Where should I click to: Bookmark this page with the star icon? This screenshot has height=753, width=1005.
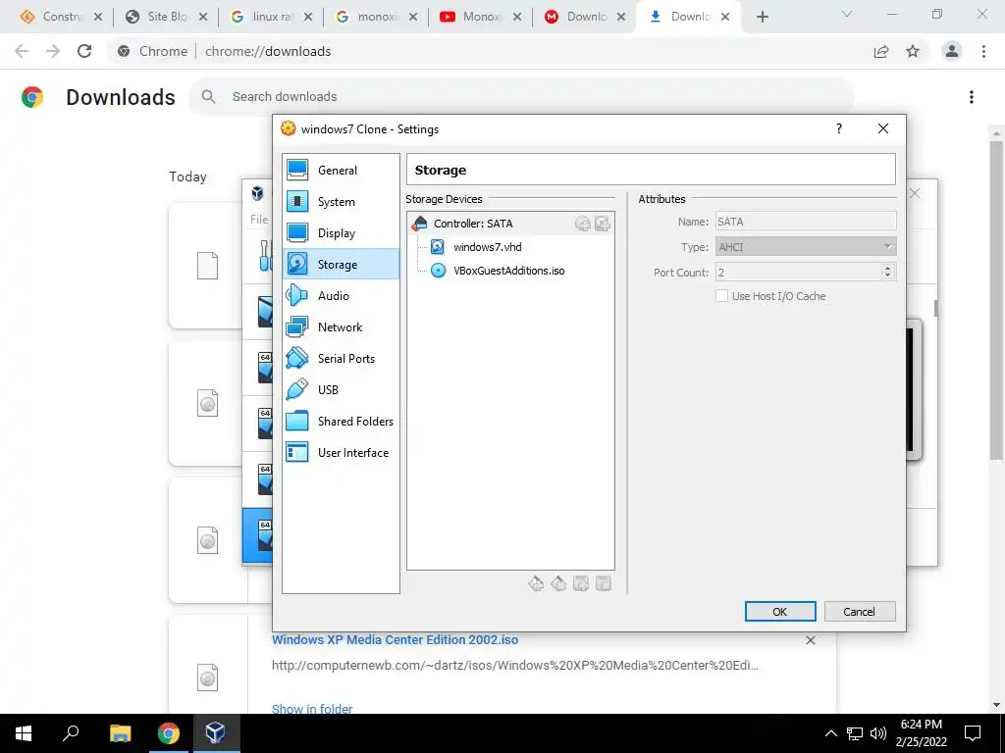click(913, 51)
